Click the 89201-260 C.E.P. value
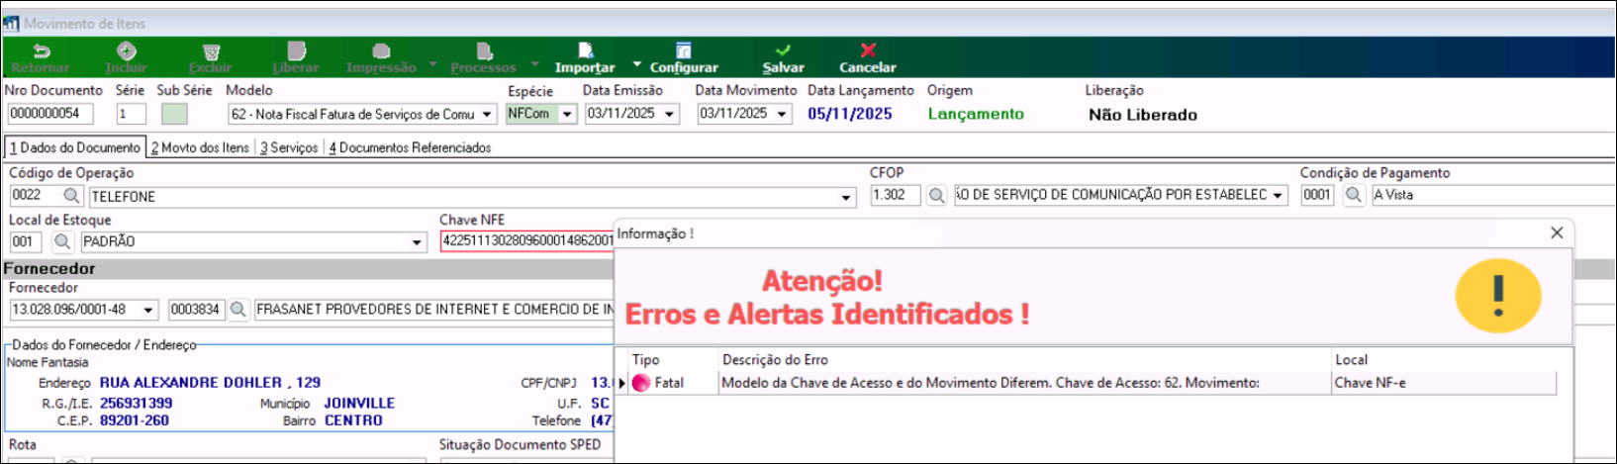This screenshot has height=464, width=1617. coord(135,420)
